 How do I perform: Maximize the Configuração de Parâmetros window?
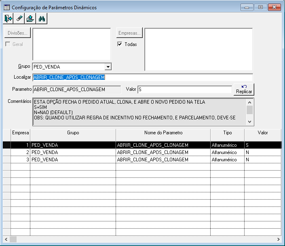pos(260,7)
